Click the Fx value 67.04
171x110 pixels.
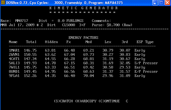[70, 54]
